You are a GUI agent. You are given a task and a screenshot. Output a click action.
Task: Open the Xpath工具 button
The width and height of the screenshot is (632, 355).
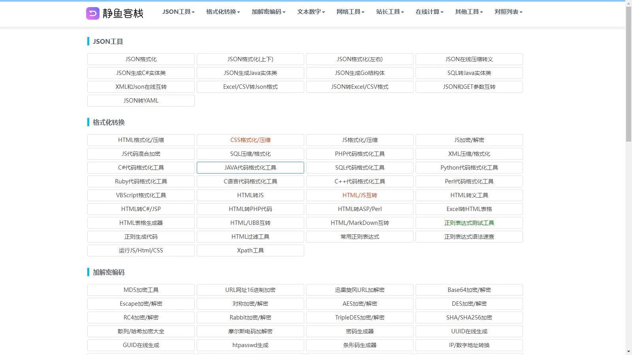click(250, 250)
